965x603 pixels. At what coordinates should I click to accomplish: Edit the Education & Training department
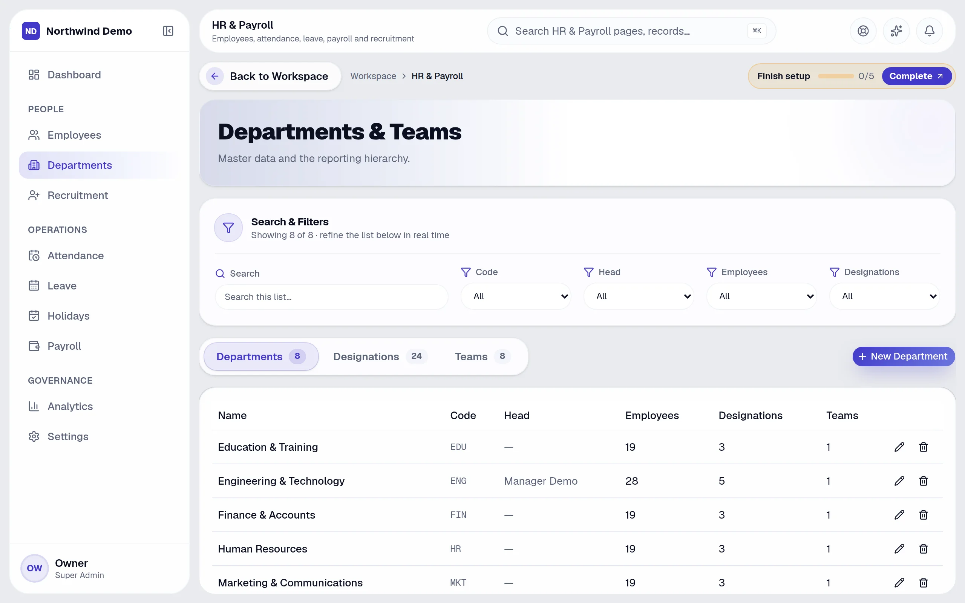click(x=899, y=447)
